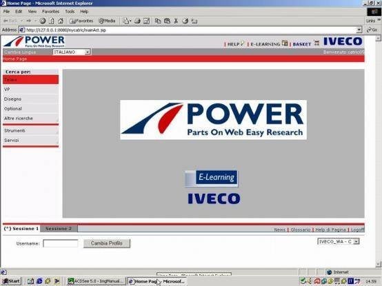Click the e-learning book icon in header
The width and height of the screenshot is (382, 286).
[285, 43]
